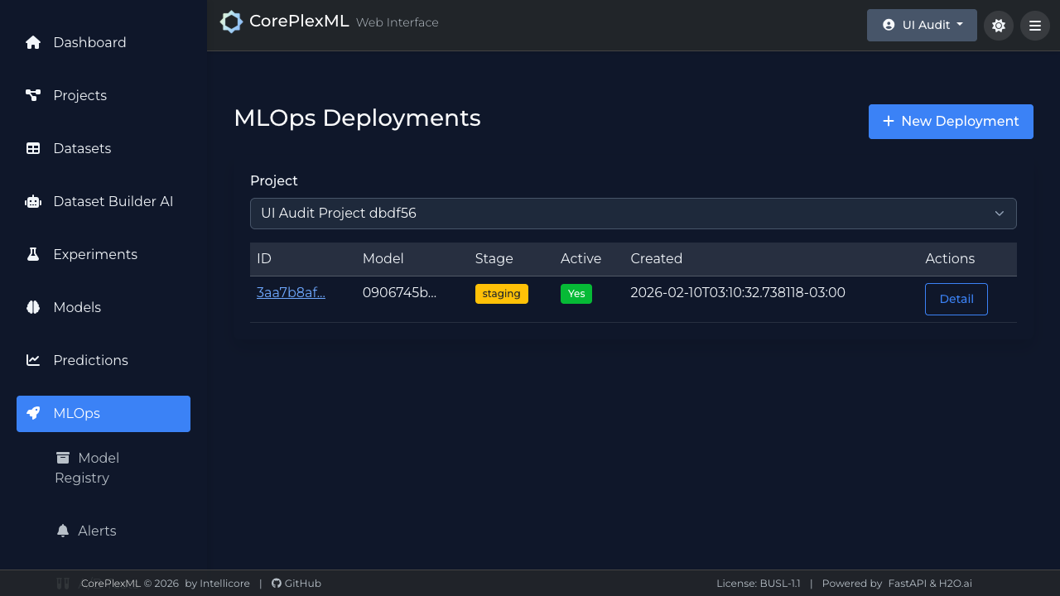Open deployment ID 3aa7b8af link
Screen dimensions: 1060x596
pyautogui.click(x=291, y=292)
